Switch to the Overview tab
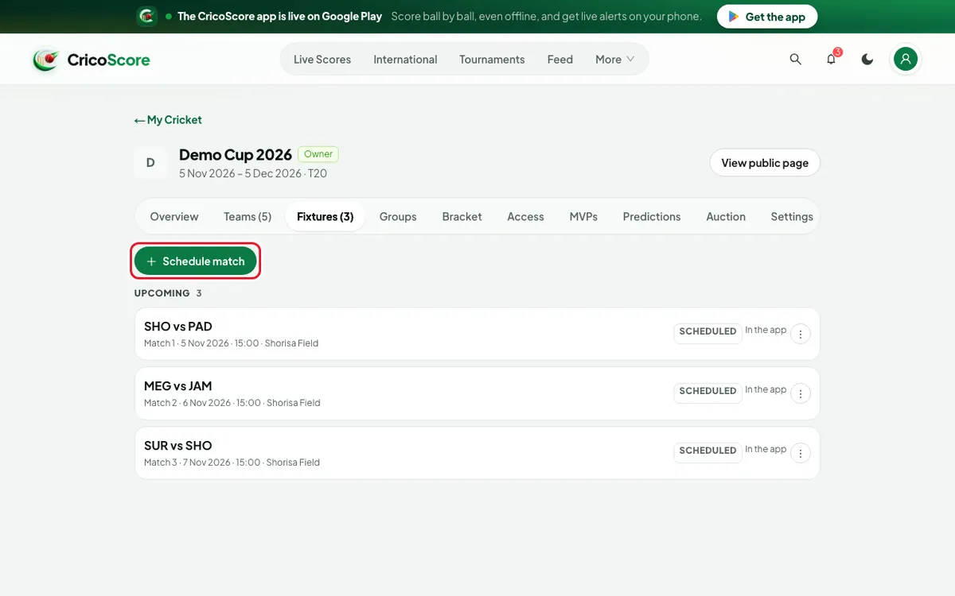 tap(174, 217)
